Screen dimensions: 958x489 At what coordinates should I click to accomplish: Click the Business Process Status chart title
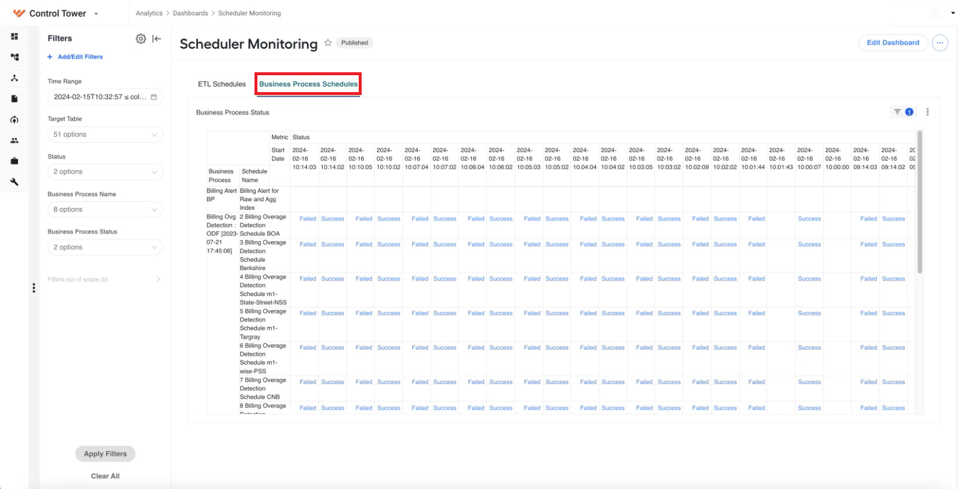[233, 112]
